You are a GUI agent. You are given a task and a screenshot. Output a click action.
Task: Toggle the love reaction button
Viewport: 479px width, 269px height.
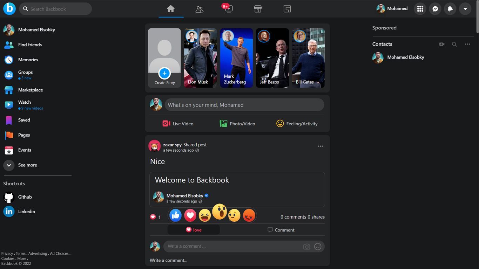coord(194,230)
